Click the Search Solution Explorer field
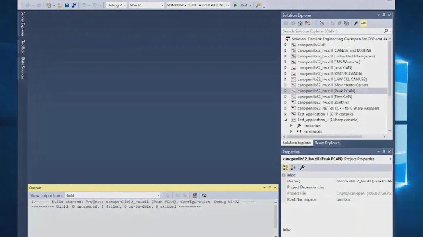 [x=332, y=31]
